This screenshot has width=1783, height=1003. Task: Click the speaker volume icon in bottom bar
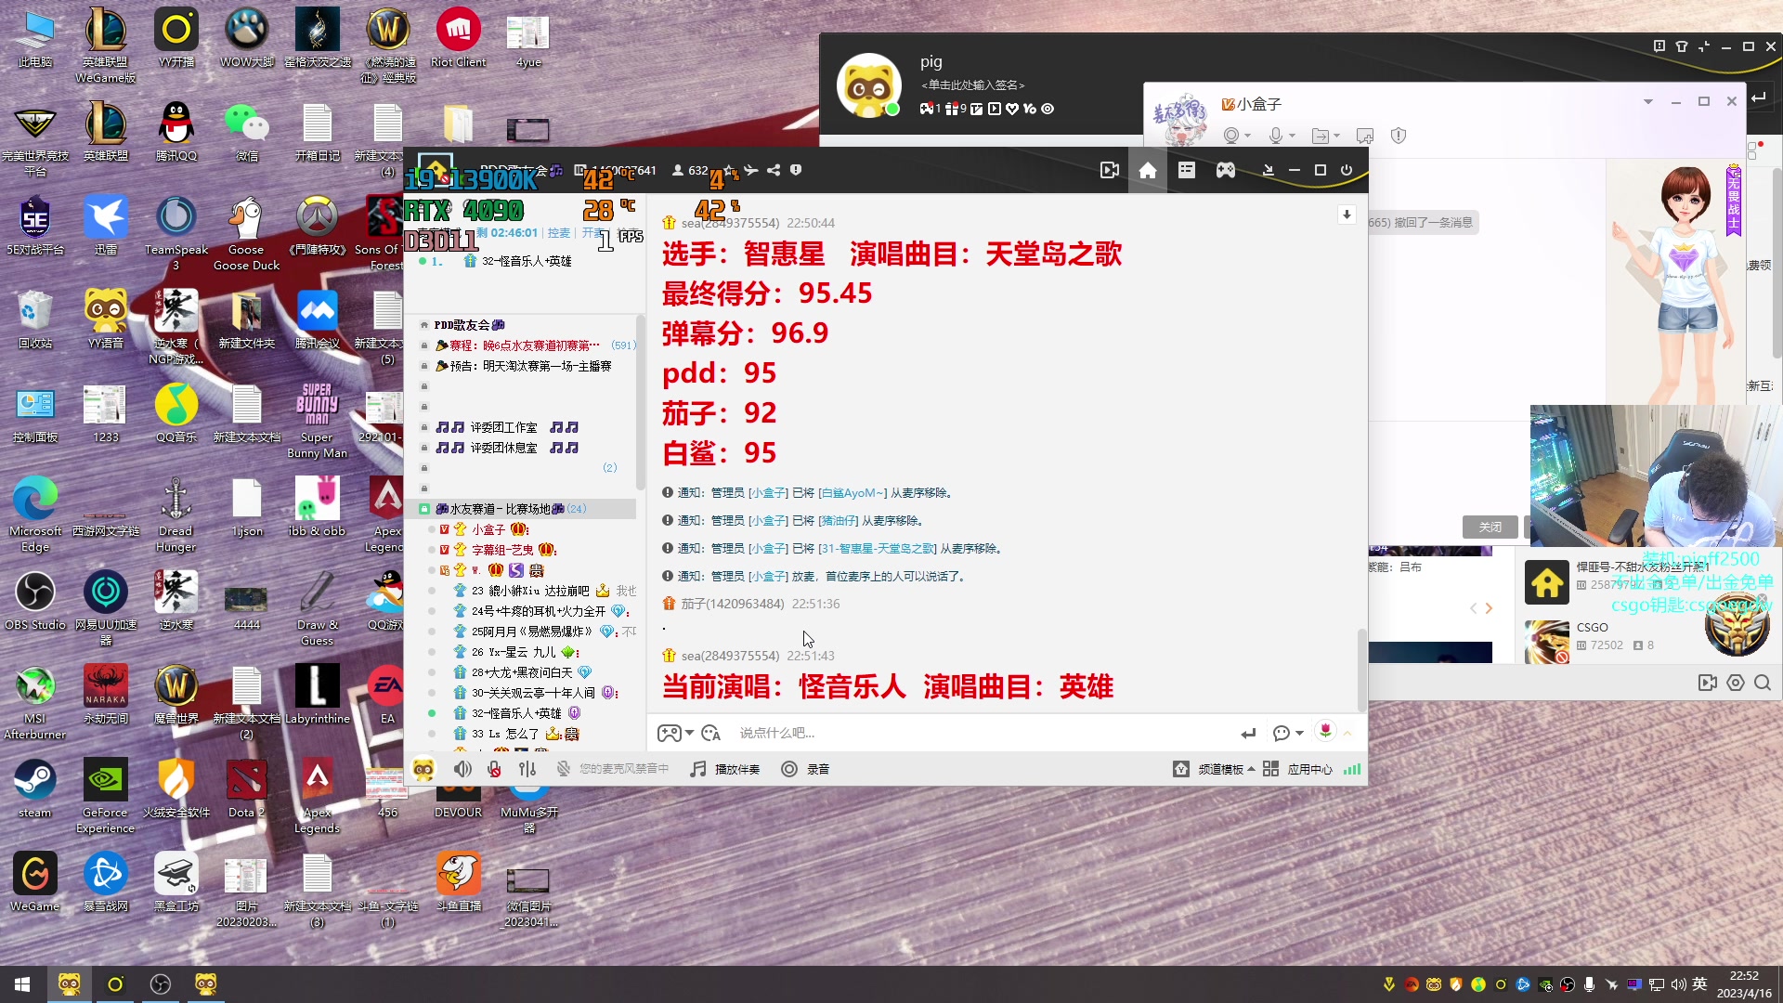pyautogui.click(x=462, y=769)
